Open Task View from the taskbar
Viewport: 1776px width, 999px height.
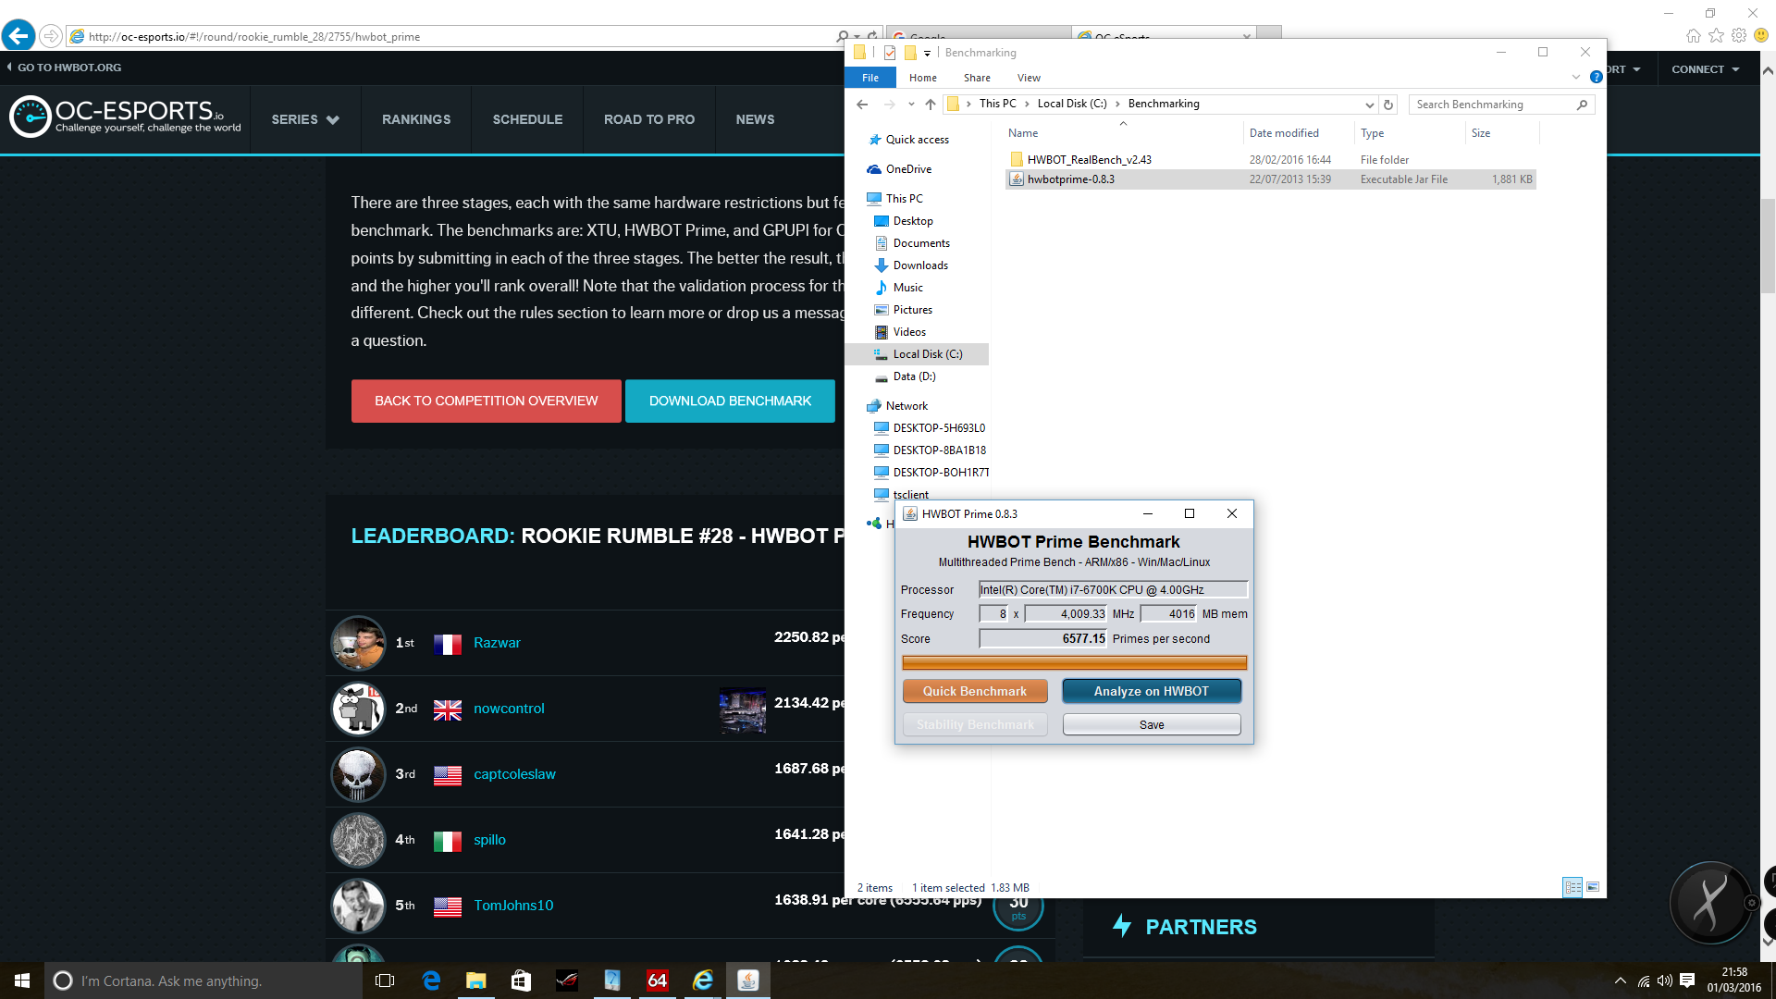386,980
